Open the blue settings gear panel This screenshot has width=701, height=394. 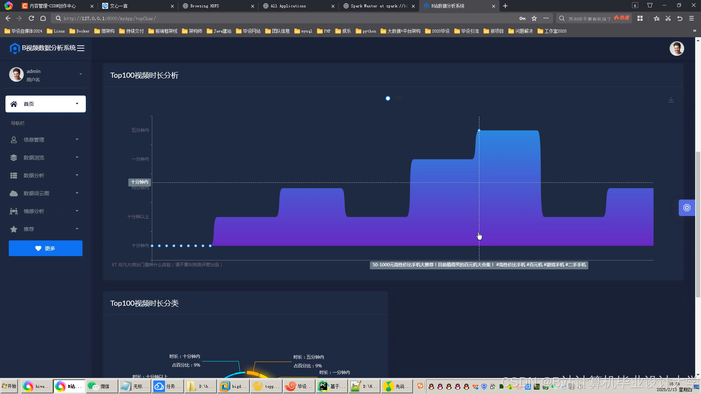click(x=686, y=208)
